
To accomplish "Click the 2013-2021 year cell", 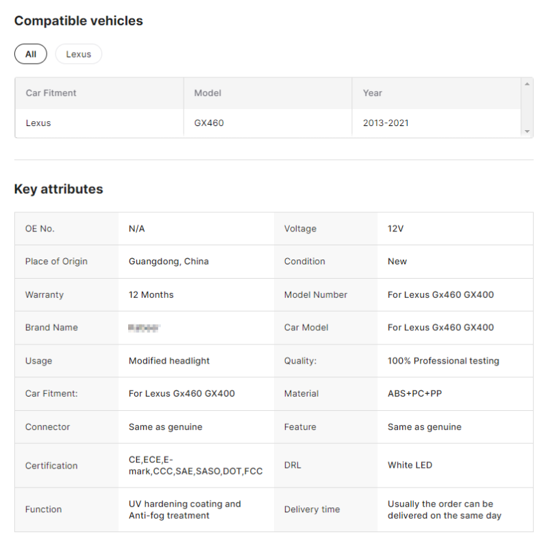I will 386,123.
